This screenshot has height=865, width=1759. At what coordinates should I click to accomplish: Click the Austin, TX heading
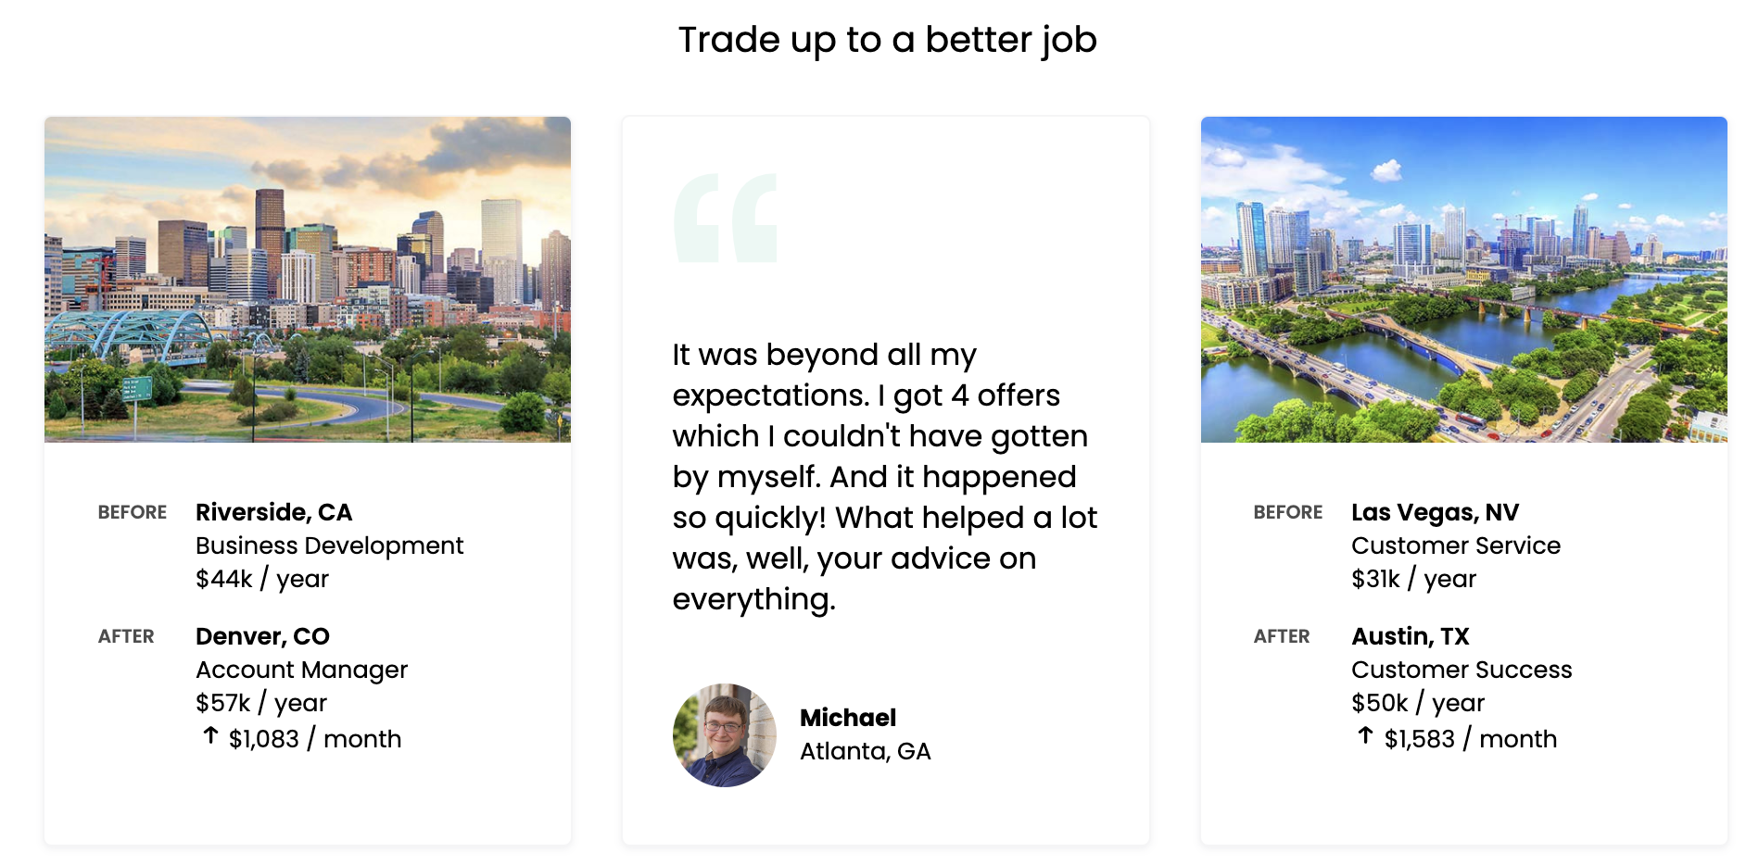pos(1410,636)
